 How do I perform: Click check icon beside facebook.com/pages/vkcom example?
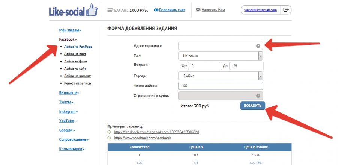coord(109,132)
